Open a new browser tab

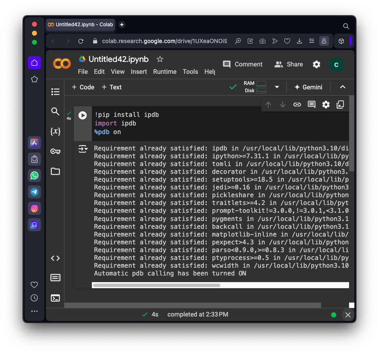122,25
